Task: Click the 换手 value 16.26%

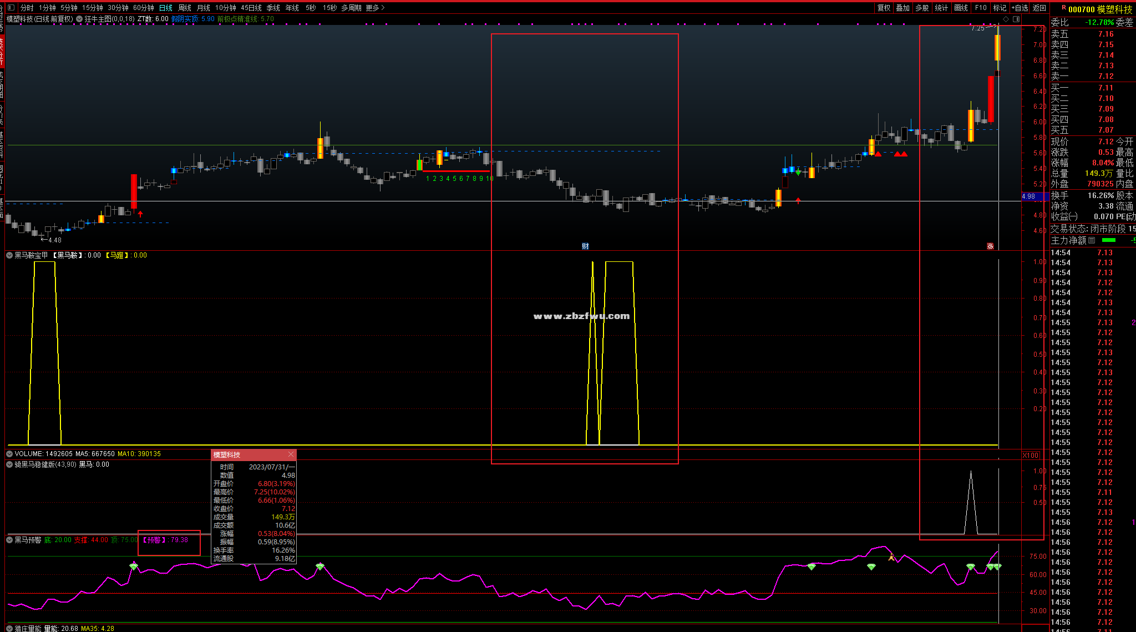Action: tap(1100, 196)
